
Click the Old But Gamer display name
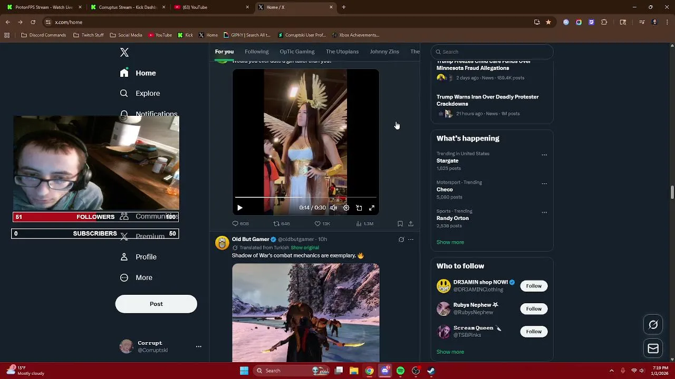coord(250,240)
